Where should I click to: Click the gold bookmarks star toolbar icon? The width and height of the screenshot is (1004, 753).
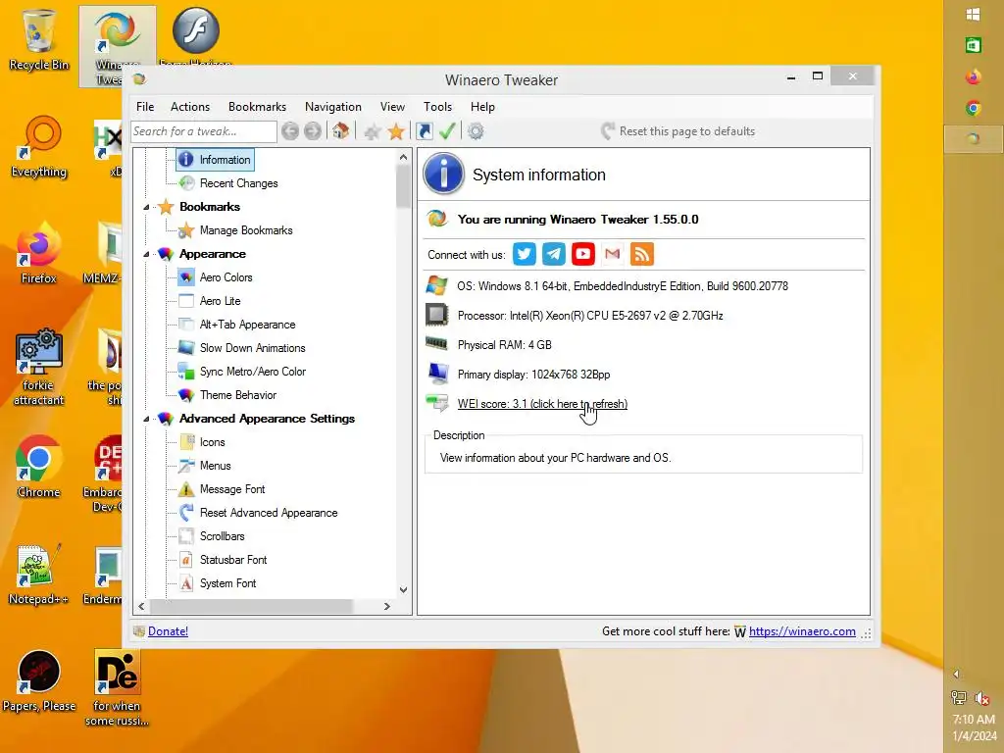(x=396, y=131)
